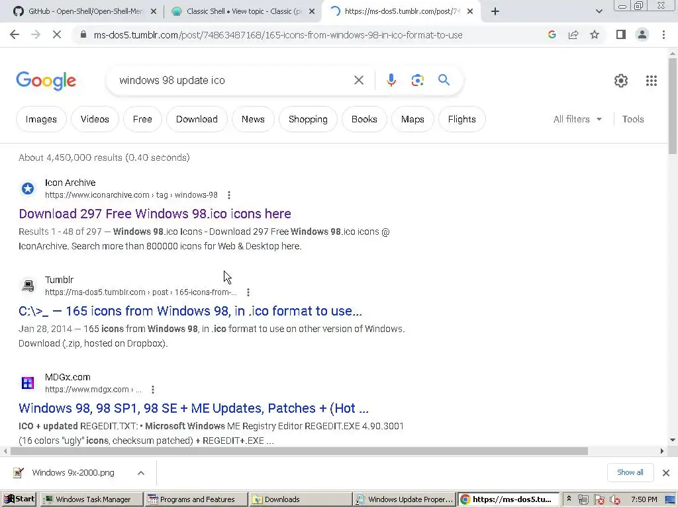678x508 pixels.
Task: Expand the tab search dropdown
Action: [x=599, y=11]
